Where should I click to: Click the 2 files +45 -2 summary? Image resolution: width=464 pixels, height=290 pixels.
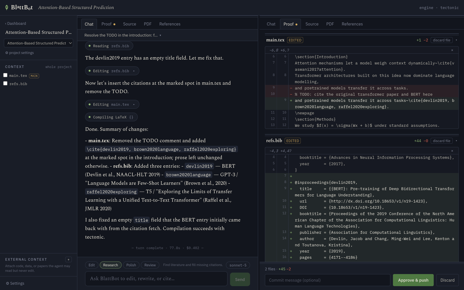pos(278,269)
